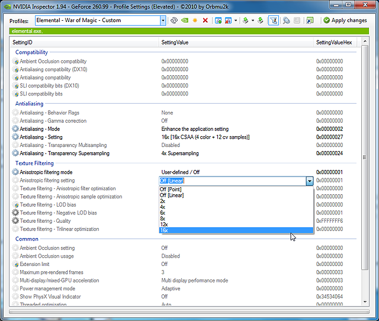
Task: Choose Off [Point] in the dropdown list
Action: click(236, 190)
